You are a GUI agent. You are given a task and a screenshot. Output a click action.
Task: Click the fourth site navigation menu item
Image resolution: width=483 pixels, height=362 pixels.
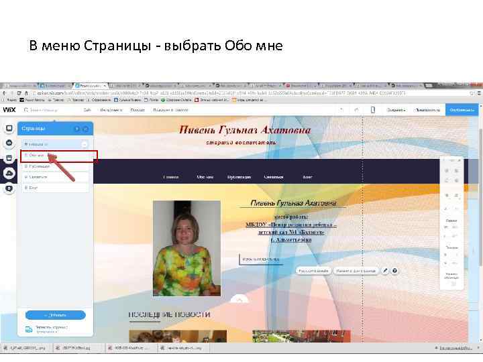274,177
